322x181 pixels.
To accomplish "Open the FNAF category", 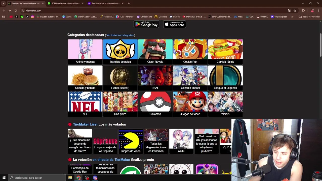I will click(x=155, y=78).
